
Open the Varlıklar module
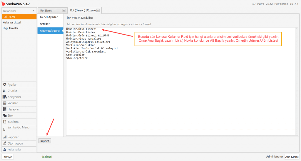pos(19,103)
